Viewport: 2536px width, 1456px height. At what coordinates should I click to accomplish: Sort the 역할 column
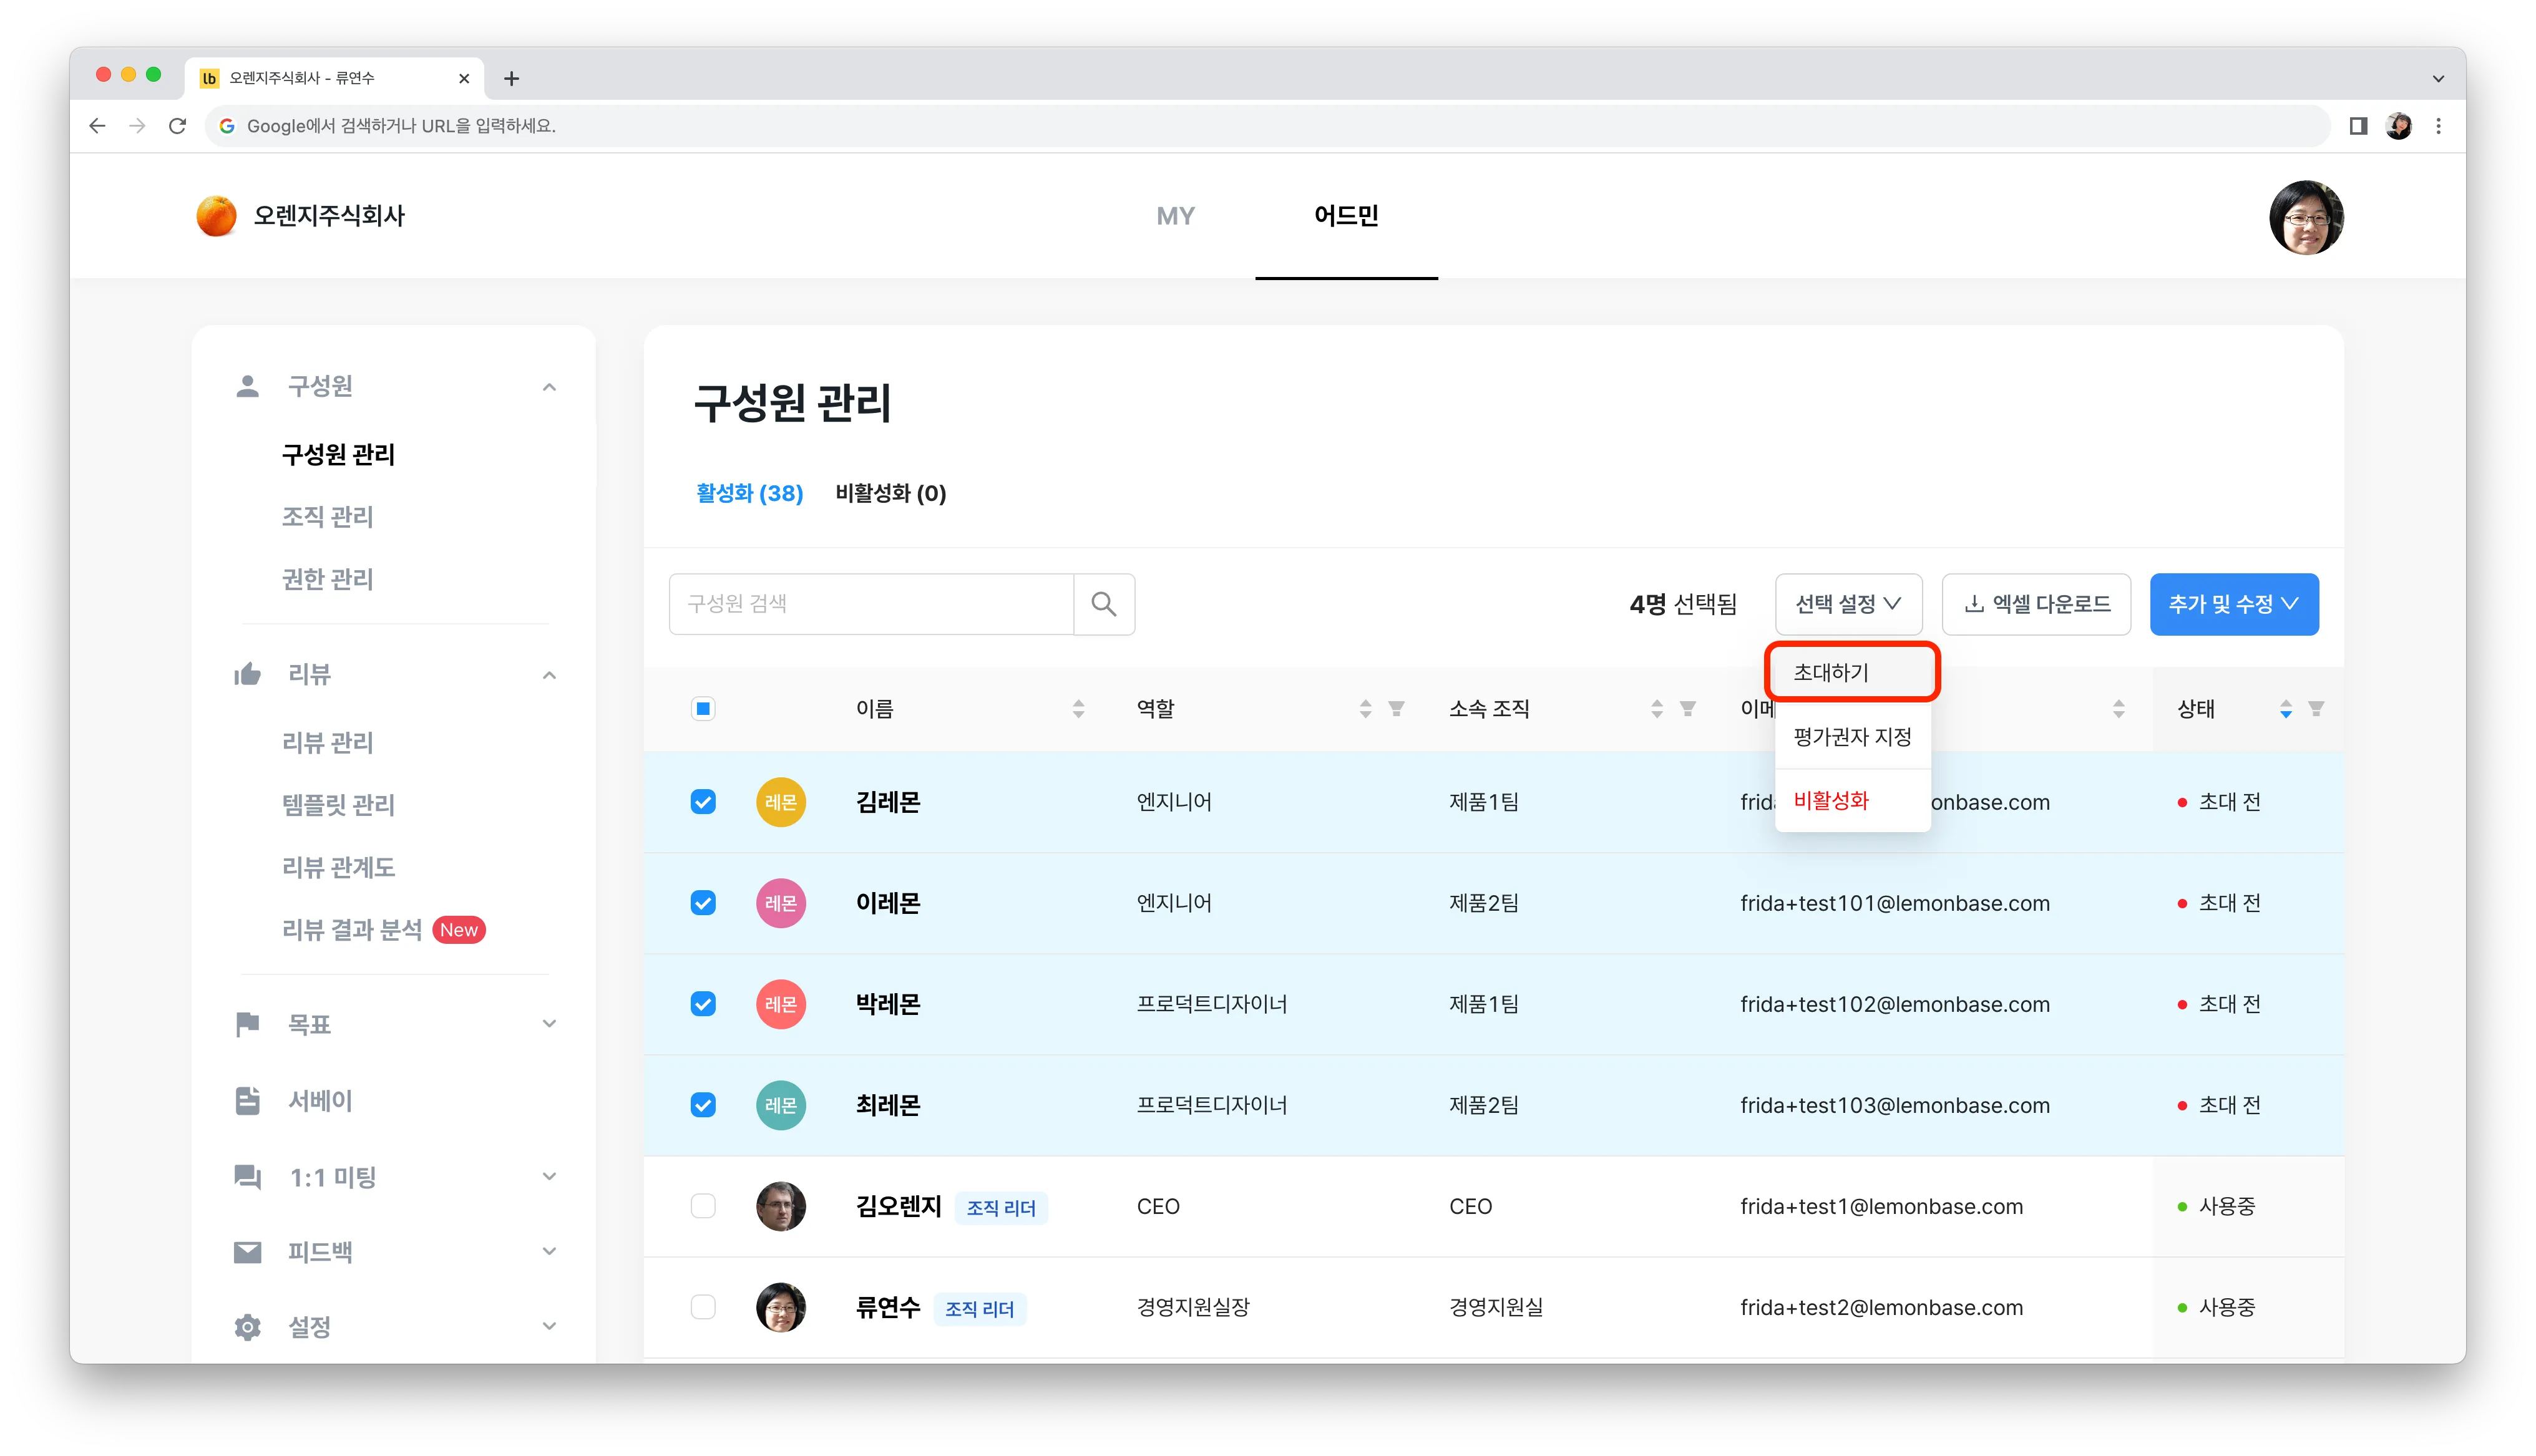(1366, 709)
